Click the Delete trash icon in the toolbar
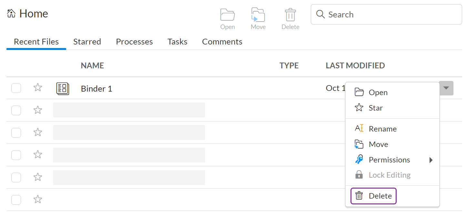467x216 pixels. pyautogui.click(x=290, y=15)
